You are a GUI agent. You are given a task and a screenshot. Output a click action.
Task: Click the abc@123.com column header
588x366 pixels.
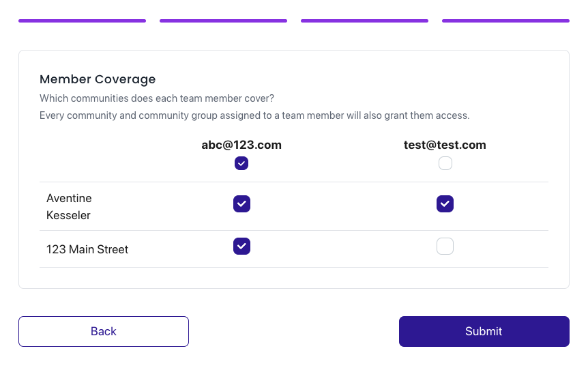pos(241,145)
